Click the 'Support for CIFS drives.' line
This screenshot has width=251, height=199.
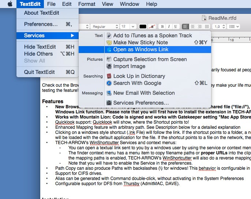[79, 173]
